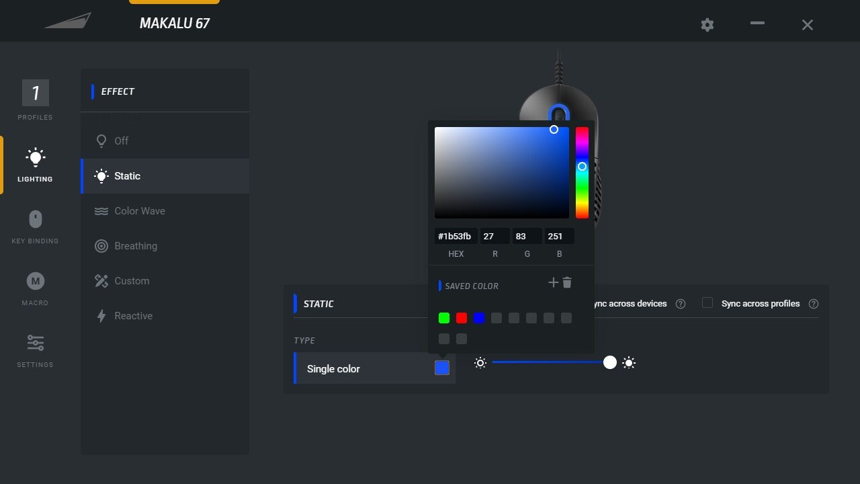
Task: Enable the Sync across profiles checkbox
Action: [707, 303]
